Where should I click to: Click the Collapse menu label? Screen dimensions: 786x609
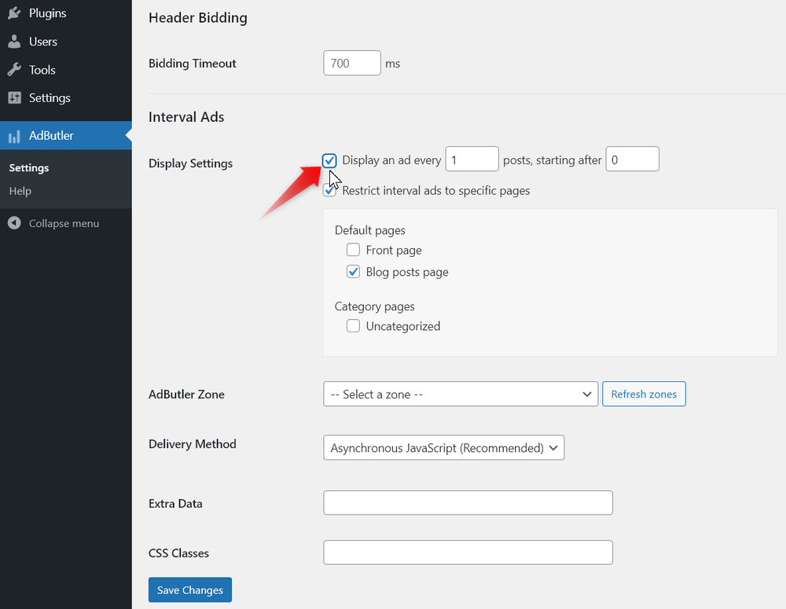(x=64, y=223)
